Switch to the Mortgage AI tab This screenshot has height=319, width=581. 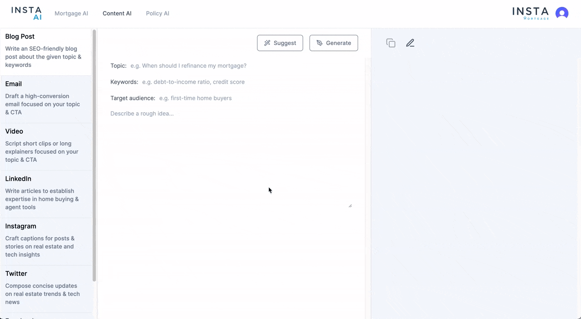point(71,14)
